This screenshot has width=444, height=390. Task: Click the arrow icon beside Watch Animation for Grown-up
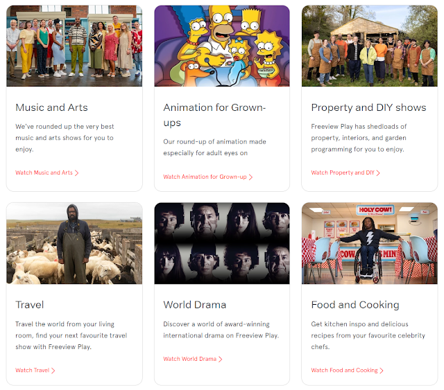250,177
